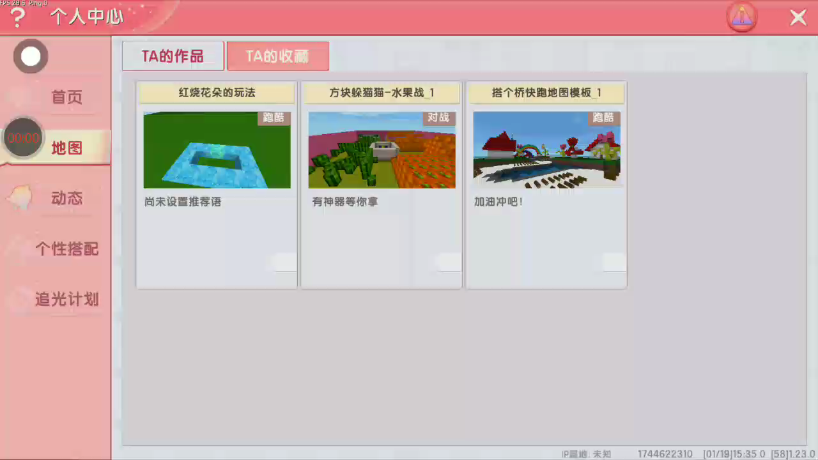Switch to the TA的作品 tab

point(173,56)
